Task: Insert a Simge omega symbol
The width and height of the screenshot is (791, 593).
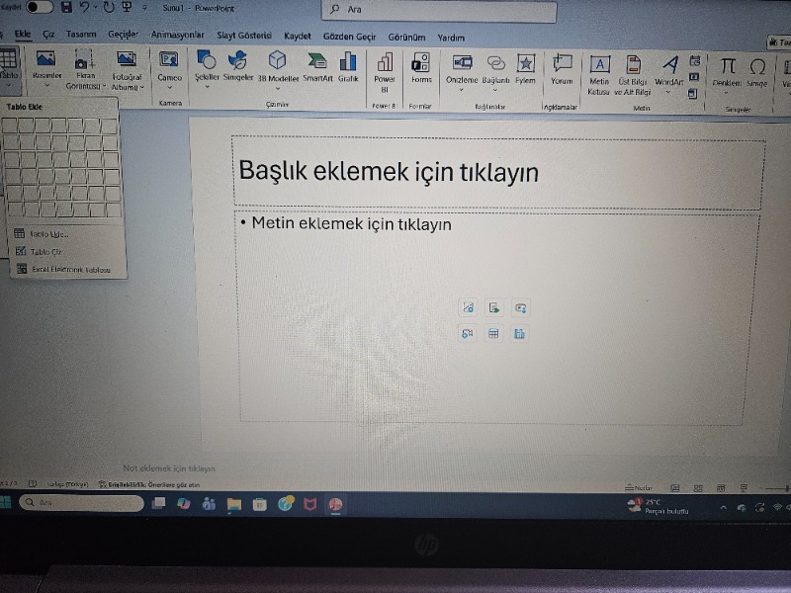Action: tap(756, 73)
